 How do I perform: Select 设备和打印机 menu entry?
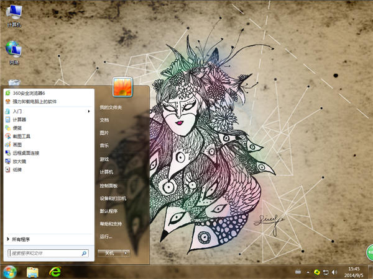pyautogui.click(x=113, y=198)
